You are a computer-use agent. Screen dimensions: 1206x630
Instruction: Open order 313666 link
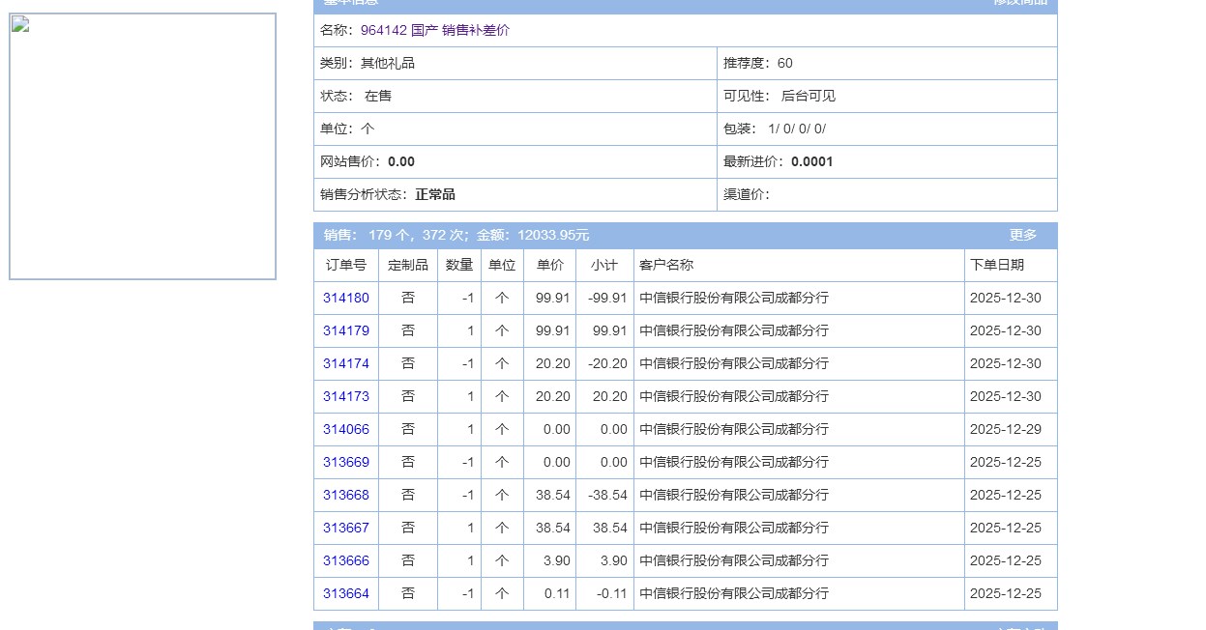[x=345, y=560]
